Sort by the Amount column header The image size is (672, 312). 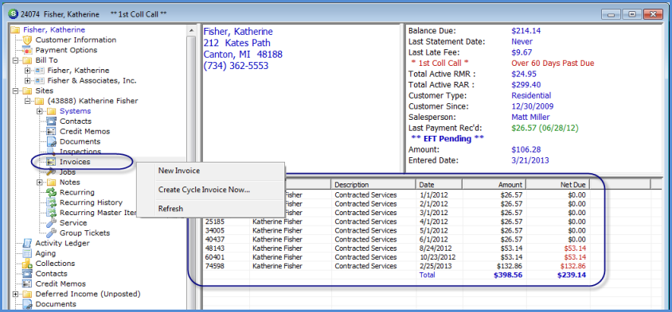pyautogui.click(x=494, y=185)
